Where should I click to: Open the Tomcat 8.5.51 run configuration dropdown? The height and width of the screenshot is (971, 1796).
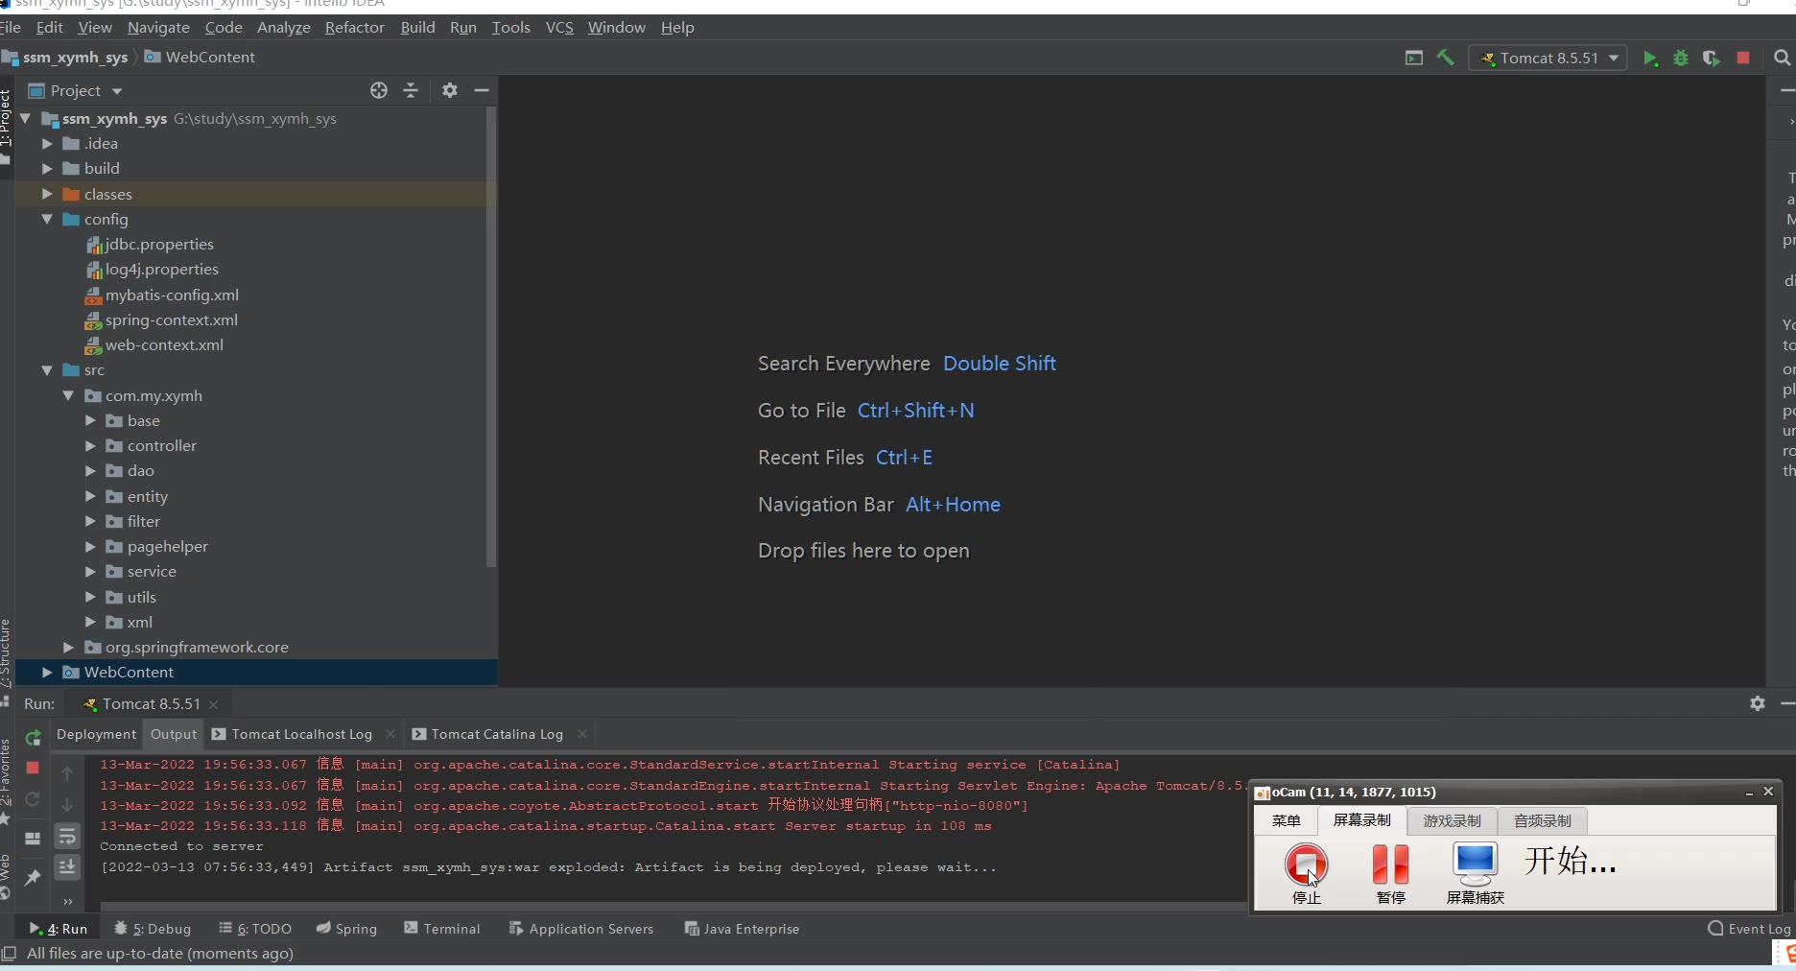(x=1549, y=59)
